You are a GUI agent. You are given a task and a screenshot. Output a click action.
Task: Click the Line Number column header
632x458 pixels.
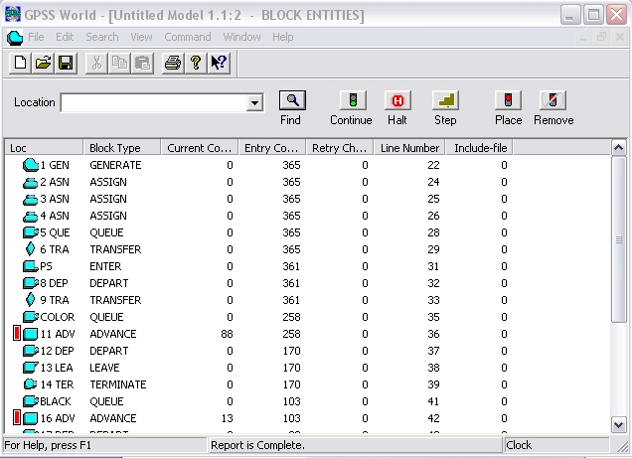click(x=409, y=148)
